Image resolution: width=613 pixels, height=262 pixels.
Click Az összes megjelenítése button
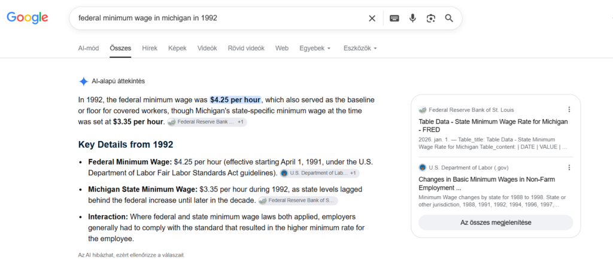pos(496,223)
